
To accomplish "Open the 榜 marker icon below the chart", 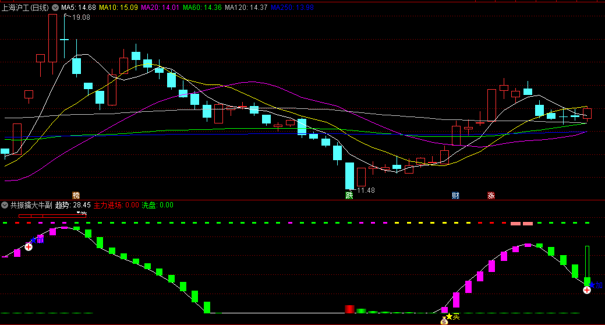I will (x=76, y=195).
